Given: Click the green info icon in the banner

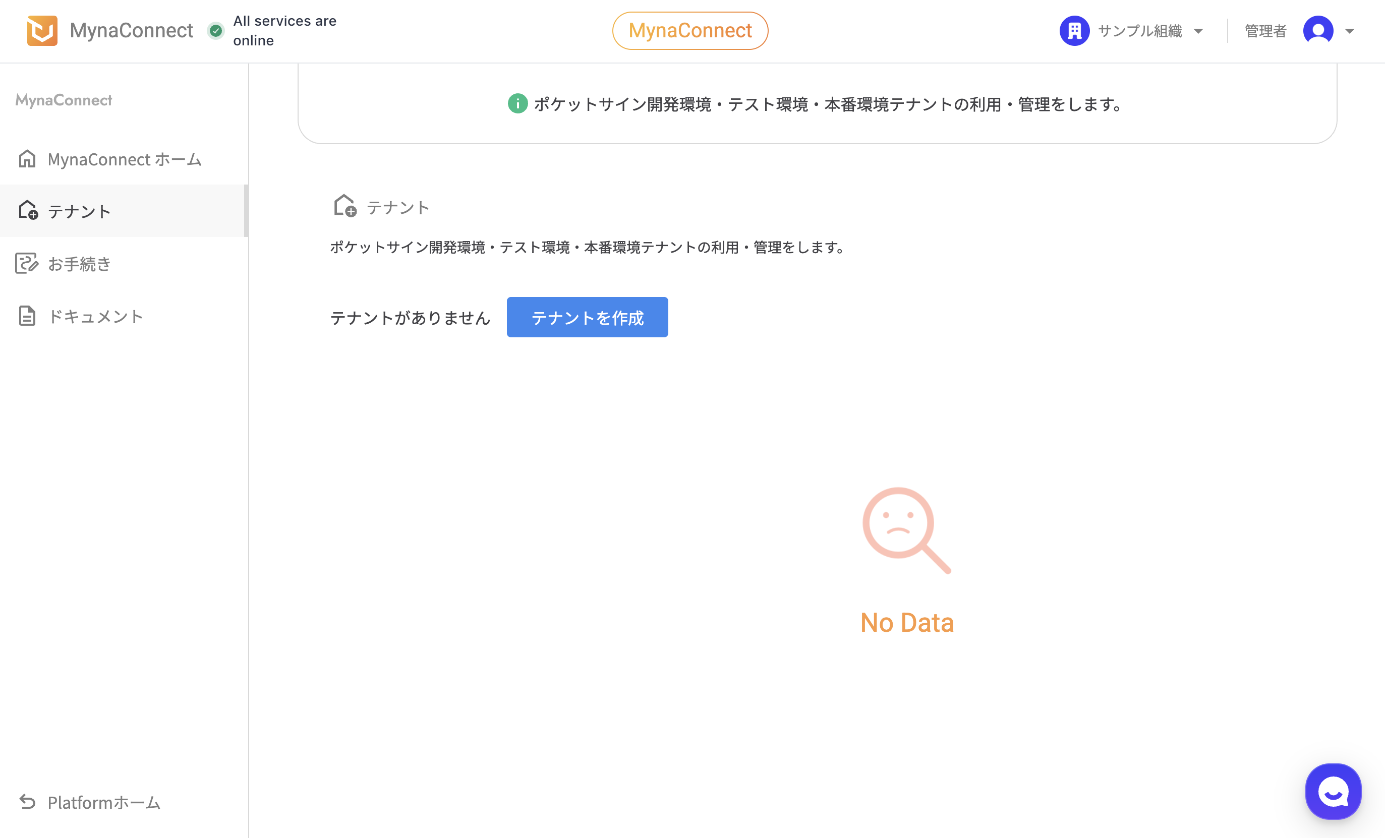Looking at the screenshot, I should point(517,104).
